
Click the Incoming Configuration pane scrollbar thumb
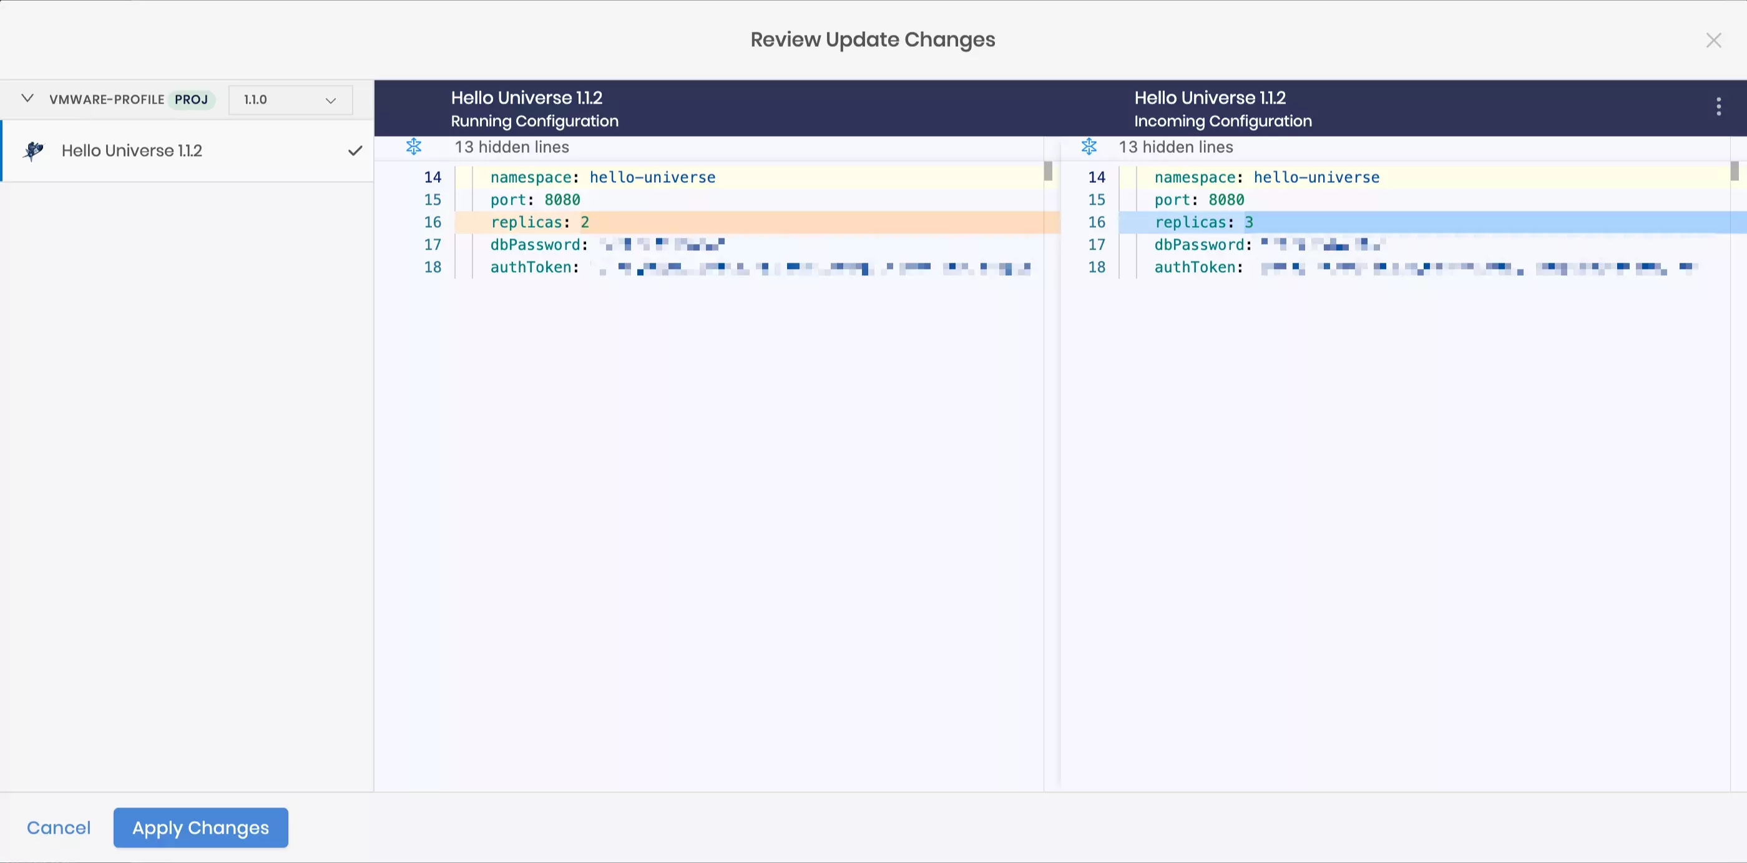(x=1734, y=171)
